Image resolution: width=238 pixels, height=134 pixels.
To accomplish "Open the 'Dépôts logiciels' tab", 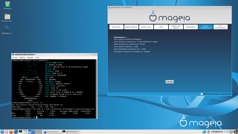I will (x=131, y=27).
